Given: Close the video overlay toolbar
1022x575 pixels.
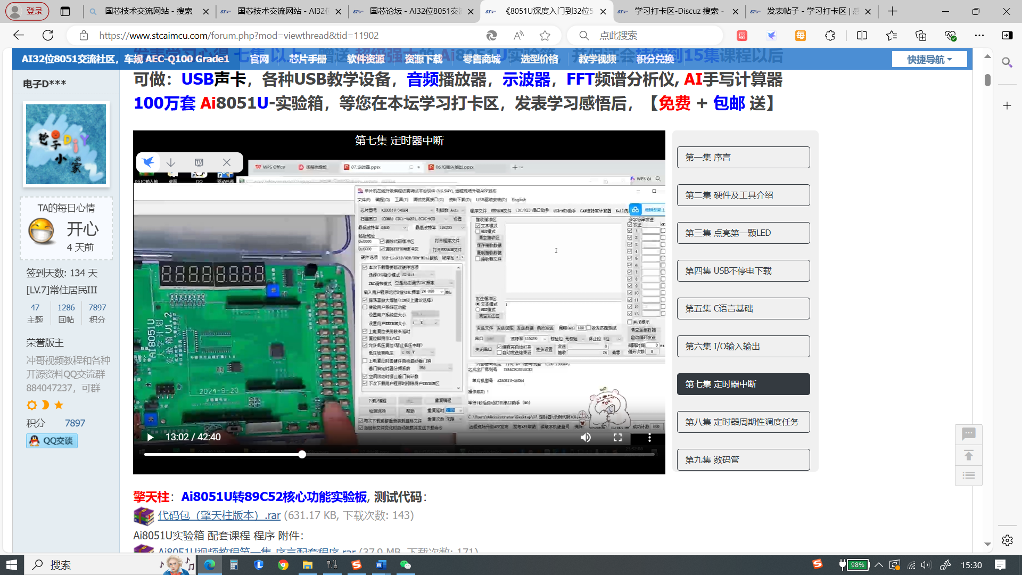Looking at the screenshot, I should tap(227, 162).
